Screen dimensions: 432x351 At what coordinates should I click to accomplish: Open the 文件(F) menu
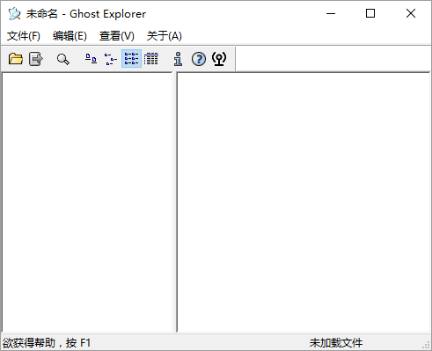[x=24, y=36]
